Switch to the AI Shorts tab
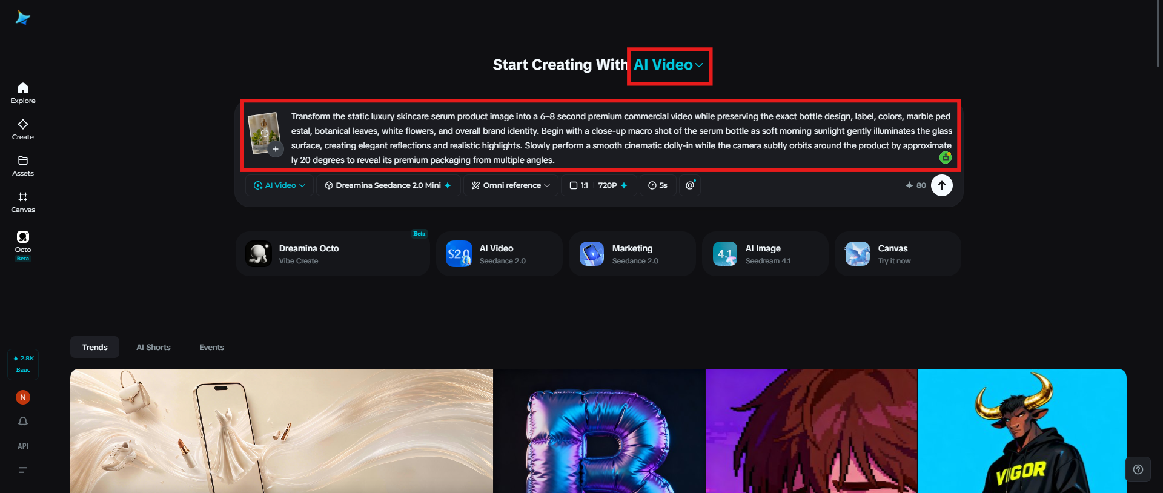This screenshot has width=1163, height=493. tap(153, 347)
